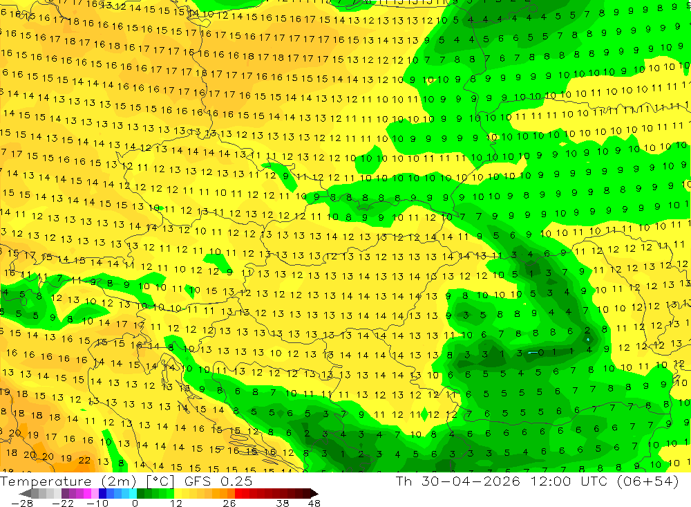The image size is (691, 507).
Task: Click the "-28" legend scale label
Action: (x=22, y=504)
